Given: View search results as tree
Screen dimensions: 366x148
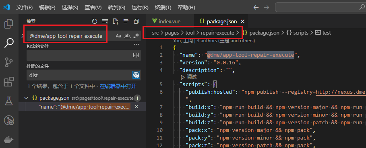Looking at the screenshot, I should click(x=126, y=22).
